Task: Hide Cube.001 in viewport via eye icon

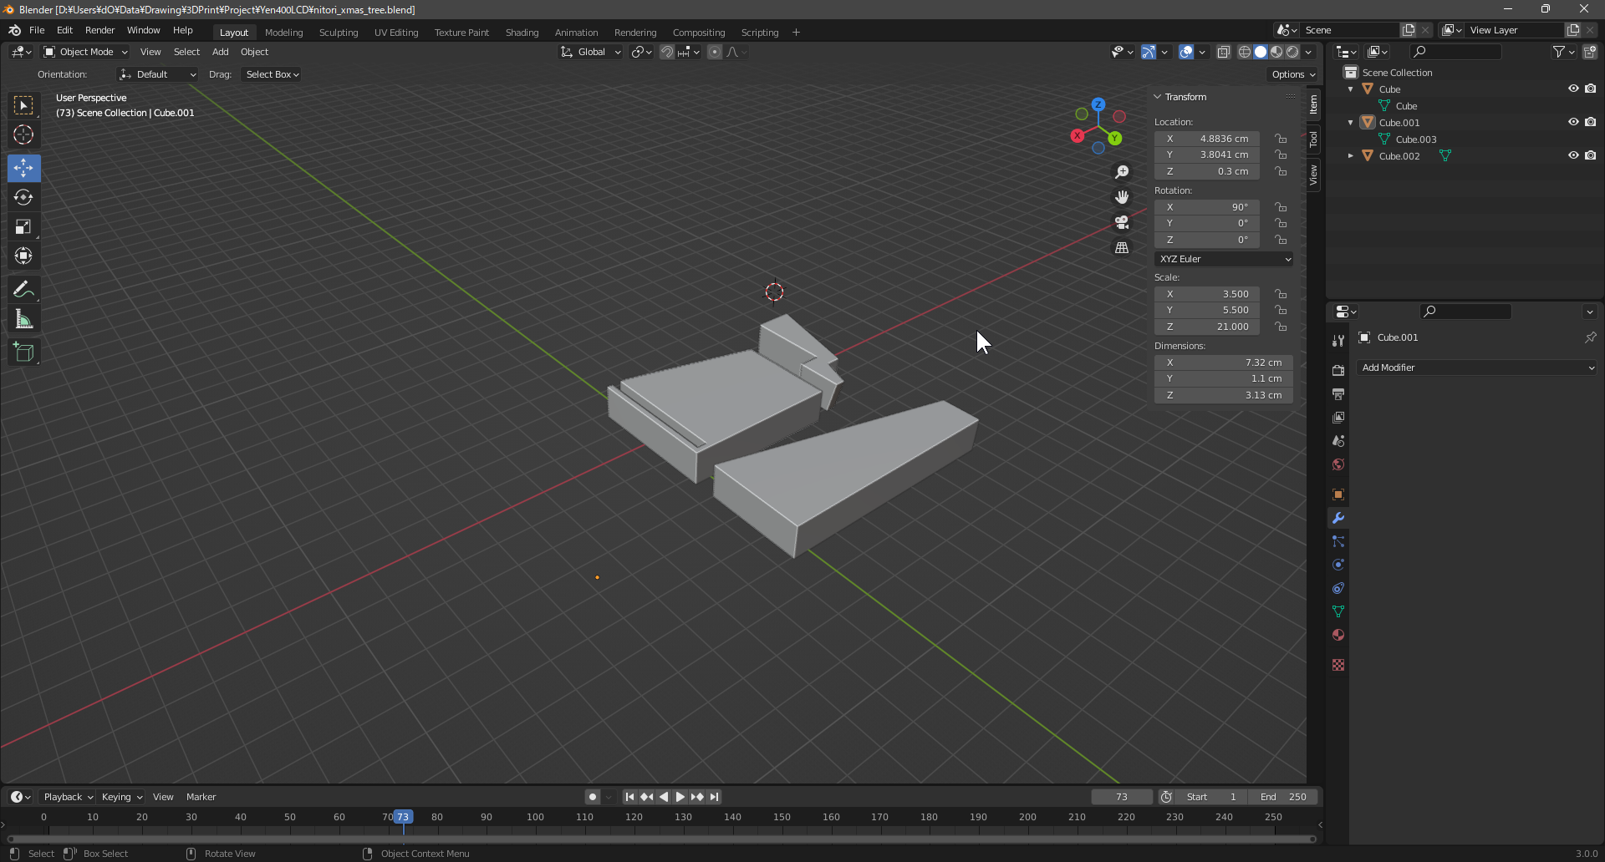Action: [1573, 122]
